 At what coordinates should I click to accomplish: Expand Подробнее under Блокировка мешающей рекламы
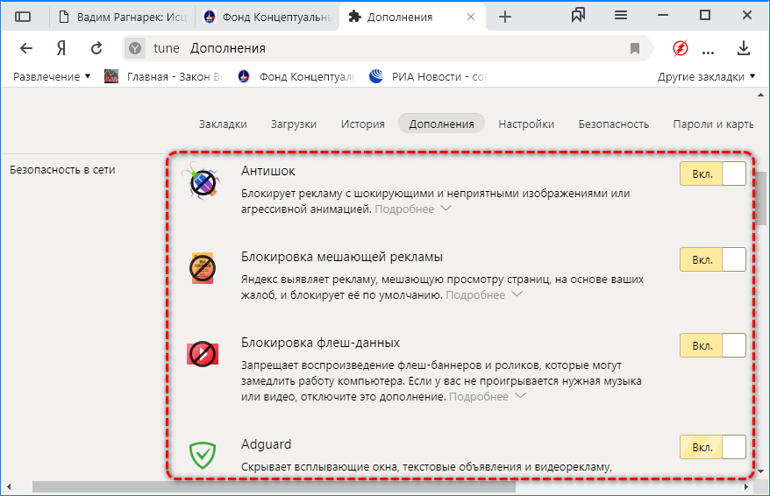(484, 294)
